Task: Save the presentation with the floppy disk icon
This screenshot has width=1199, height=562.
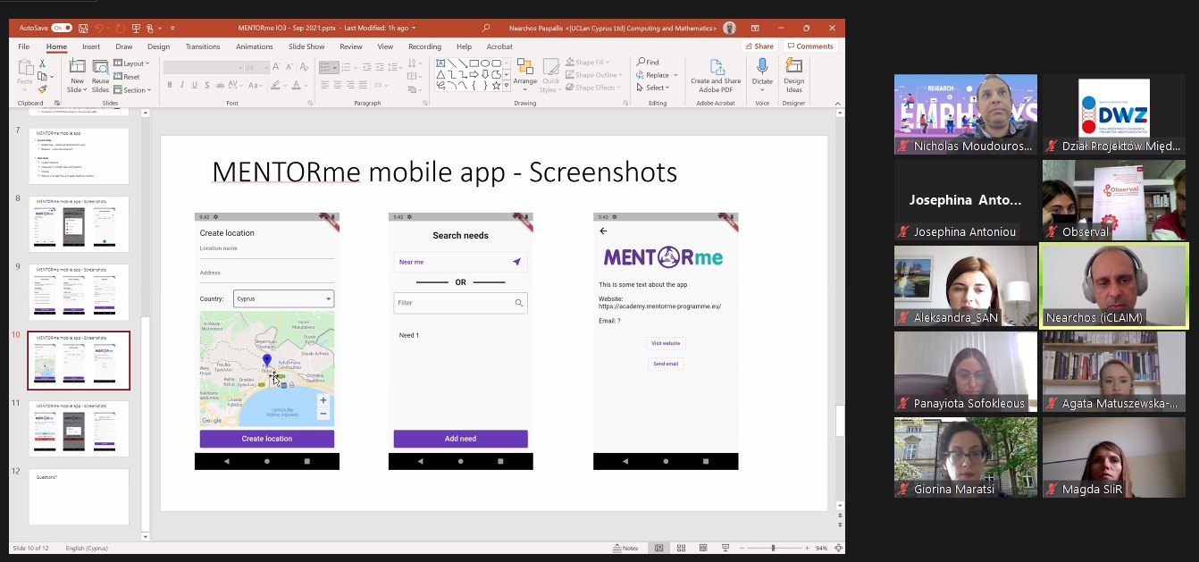Action: (81, 28)
